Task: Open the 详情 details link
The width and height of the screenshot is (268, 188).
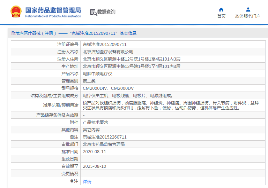Action: tap(87, 182)
